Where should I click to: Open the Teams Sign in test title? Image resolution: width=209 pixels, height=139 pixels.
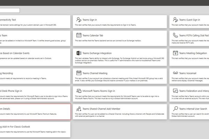point(90,20)
